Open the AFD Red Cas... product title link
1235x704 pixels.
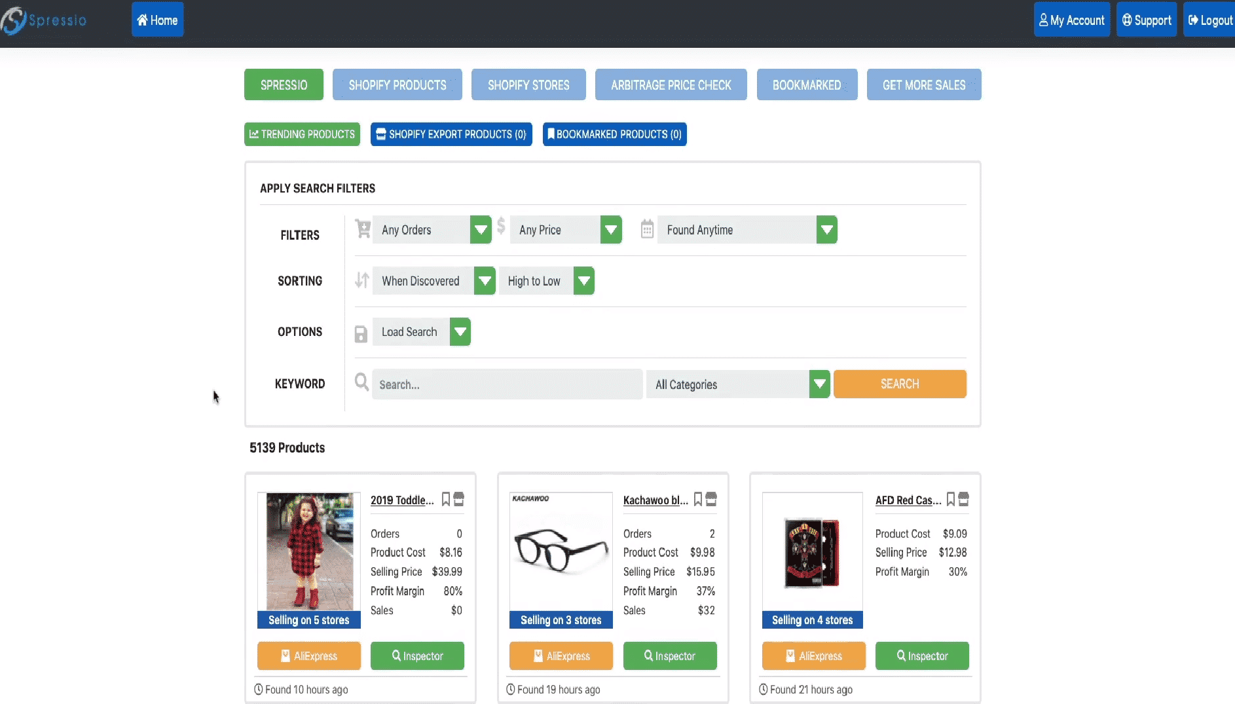coord(908,500)
